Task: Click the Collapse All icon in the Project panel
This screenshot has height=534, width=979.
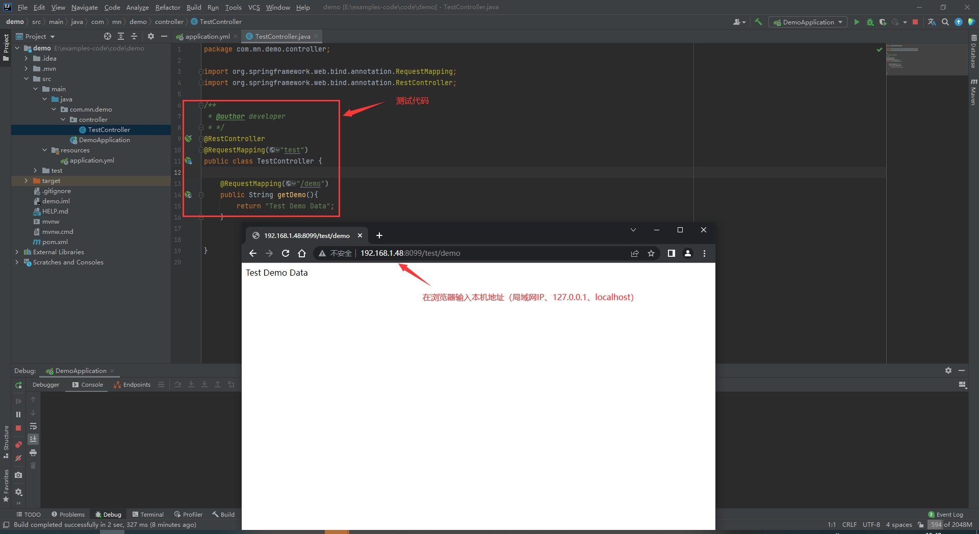Action: [134, 36]
